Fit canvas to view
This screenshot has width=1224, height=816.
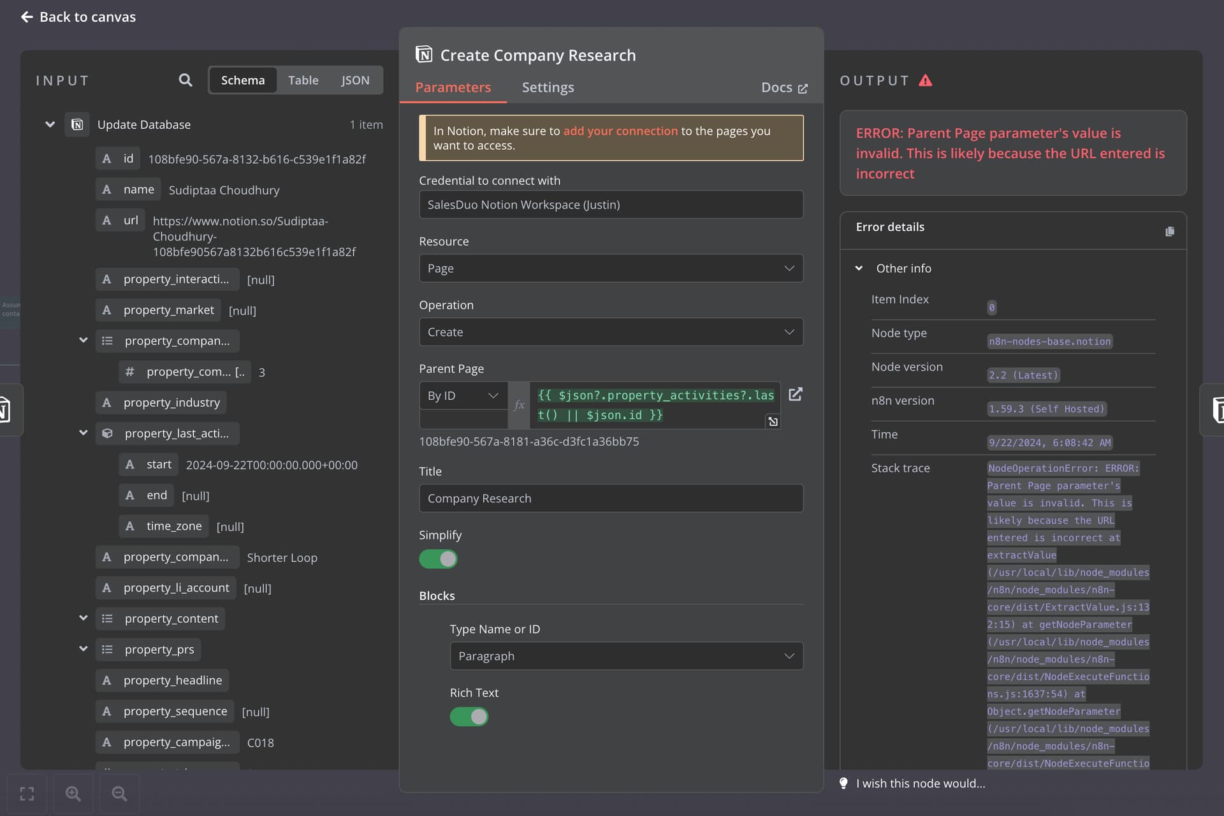coord(27,794)
